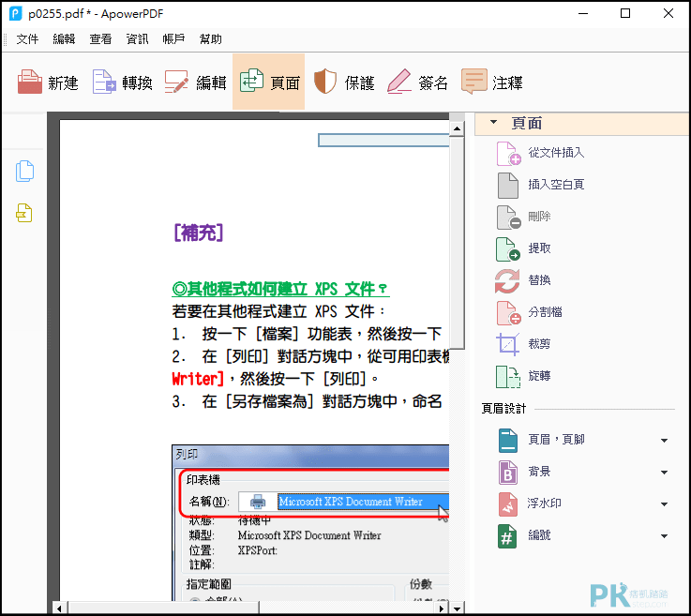The image size is (691, 616).
Task: Click the vertical scrollbar thumb
Action: tap(457, 242)
